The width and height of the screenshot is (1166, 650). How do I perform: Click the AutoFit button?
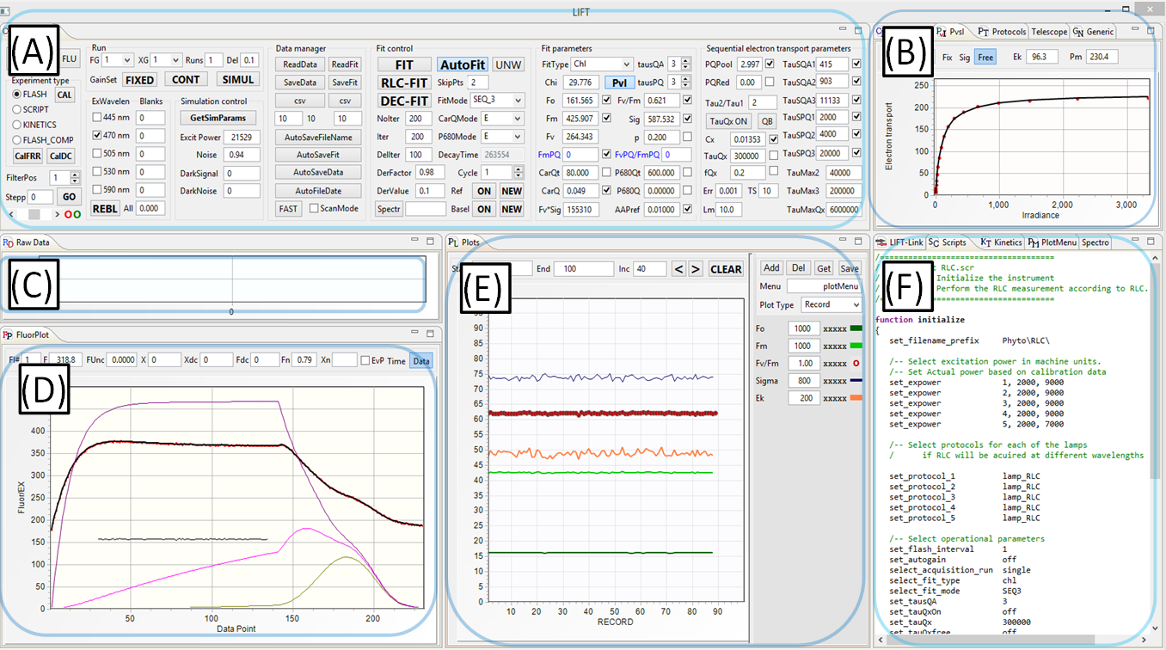pos(463,64)
